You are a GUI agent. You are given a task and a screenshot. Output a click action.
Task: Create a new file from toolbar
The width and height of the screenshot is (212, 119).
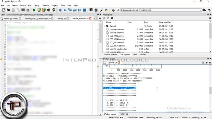(4, 10)
